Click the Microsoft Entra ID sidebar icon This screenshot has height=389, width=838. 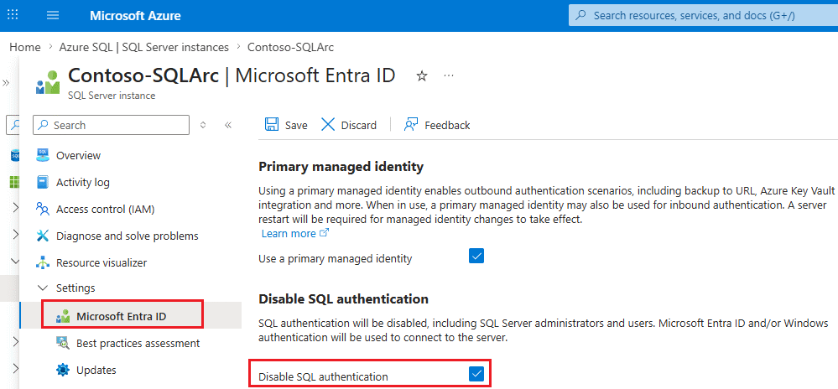click(63, 316)
